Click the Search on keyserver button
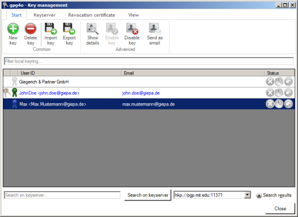 [x=148, y=195]
